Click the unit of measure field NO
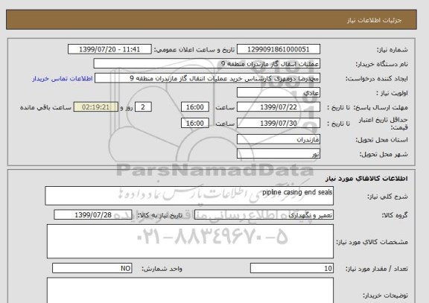 92,268
